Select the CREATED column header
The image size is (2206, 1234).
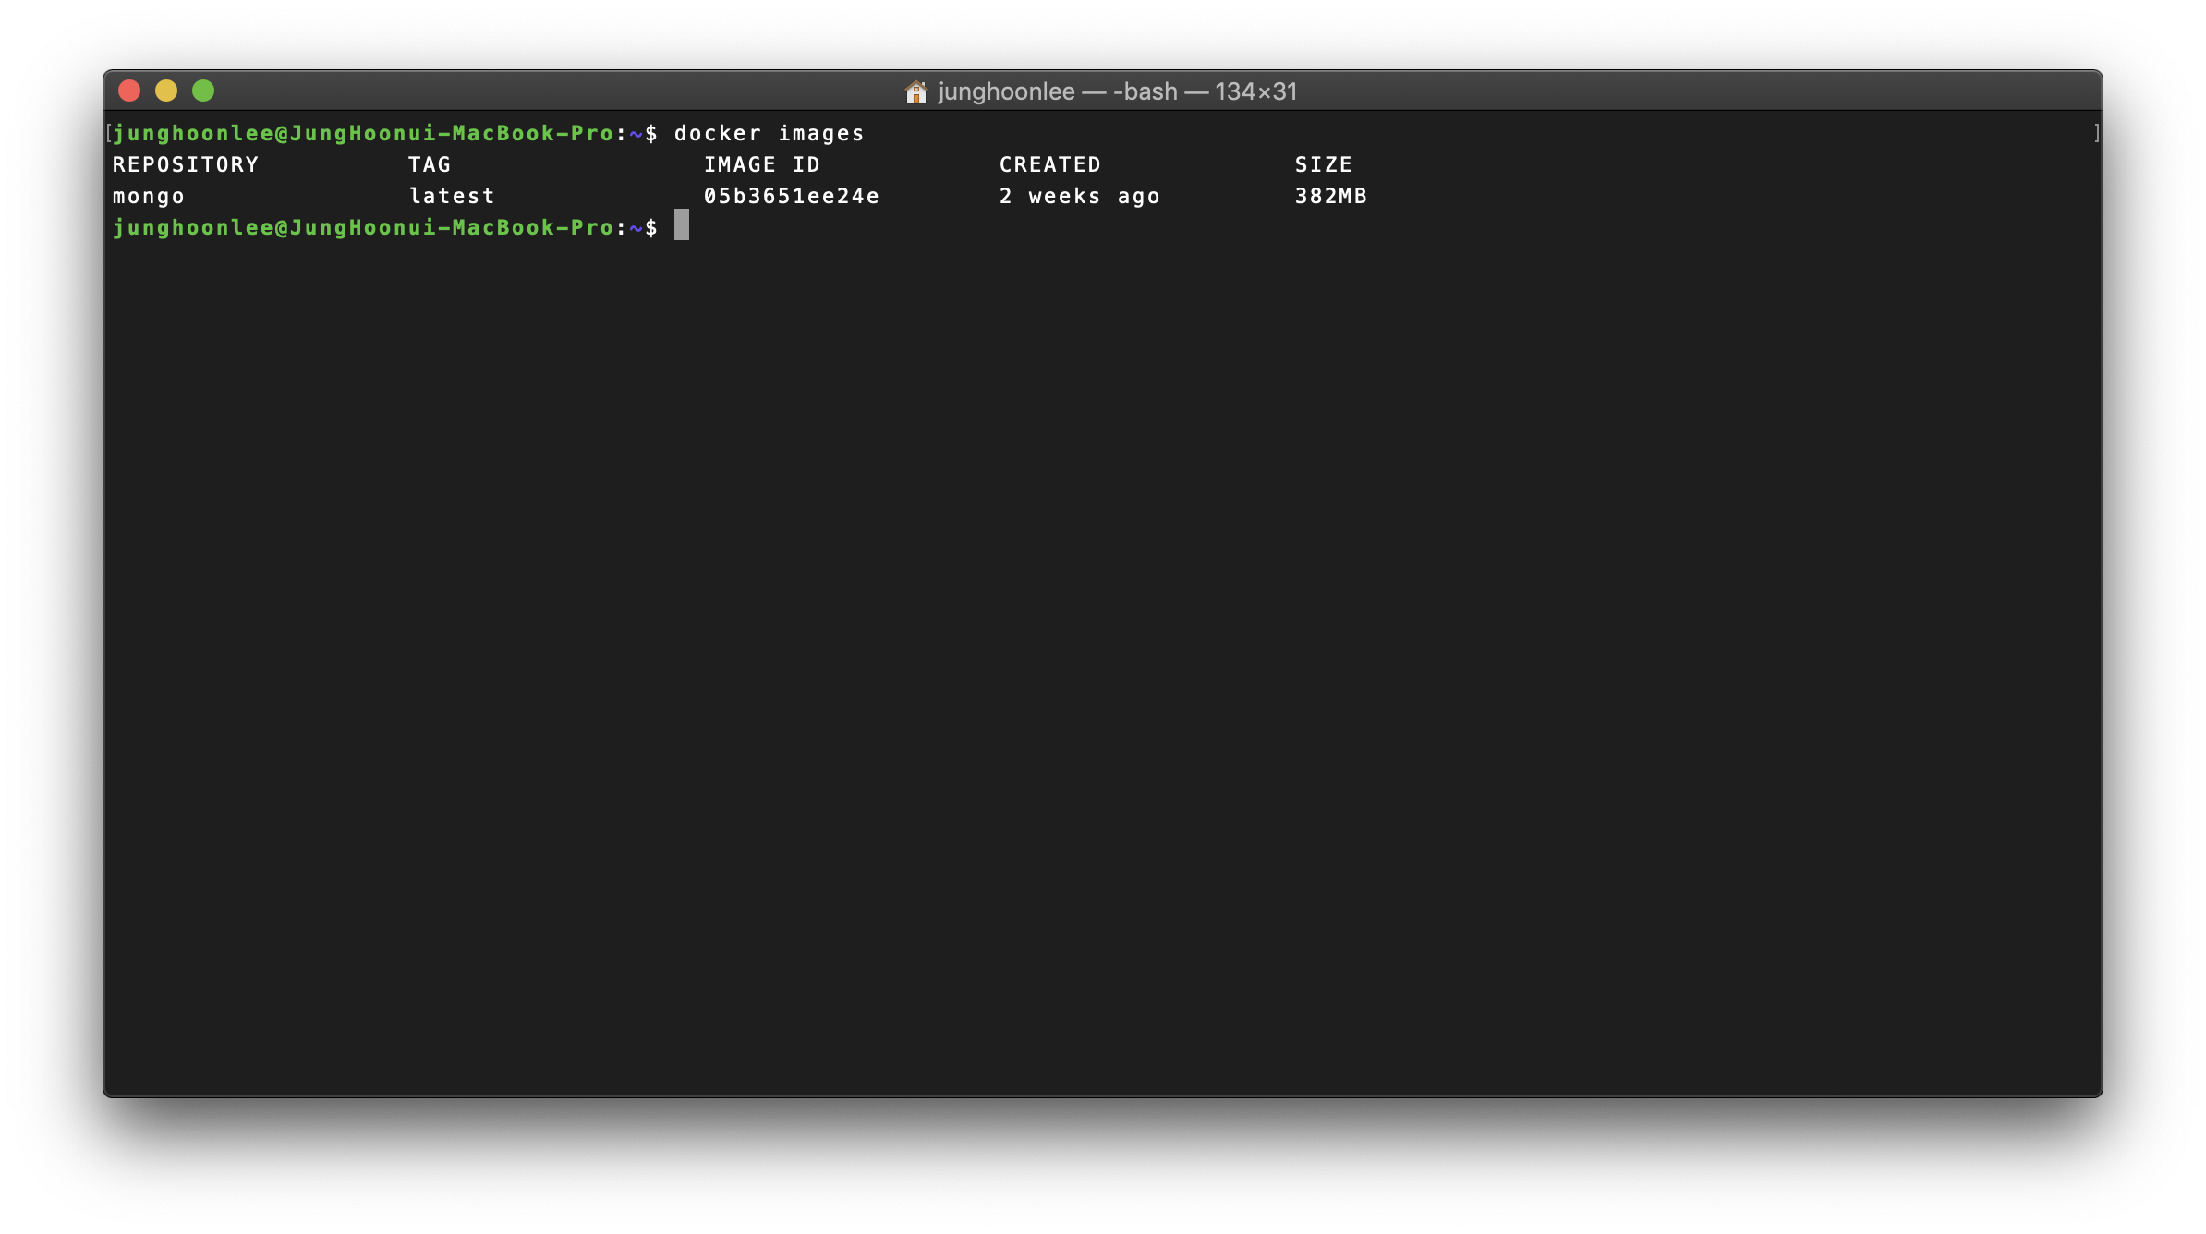coord(1050,164)
